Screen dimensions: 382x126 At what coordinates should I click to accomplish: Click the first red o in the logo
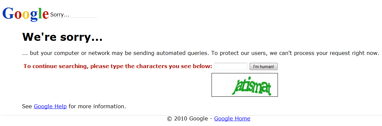18,15
